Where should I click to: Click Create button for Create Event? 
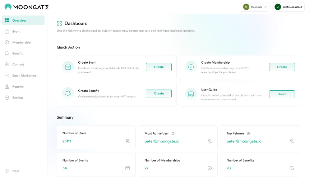click(159, 67)
